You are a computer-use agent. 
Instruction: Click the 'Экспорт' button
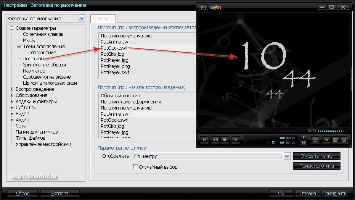click(x=59, y=194)
